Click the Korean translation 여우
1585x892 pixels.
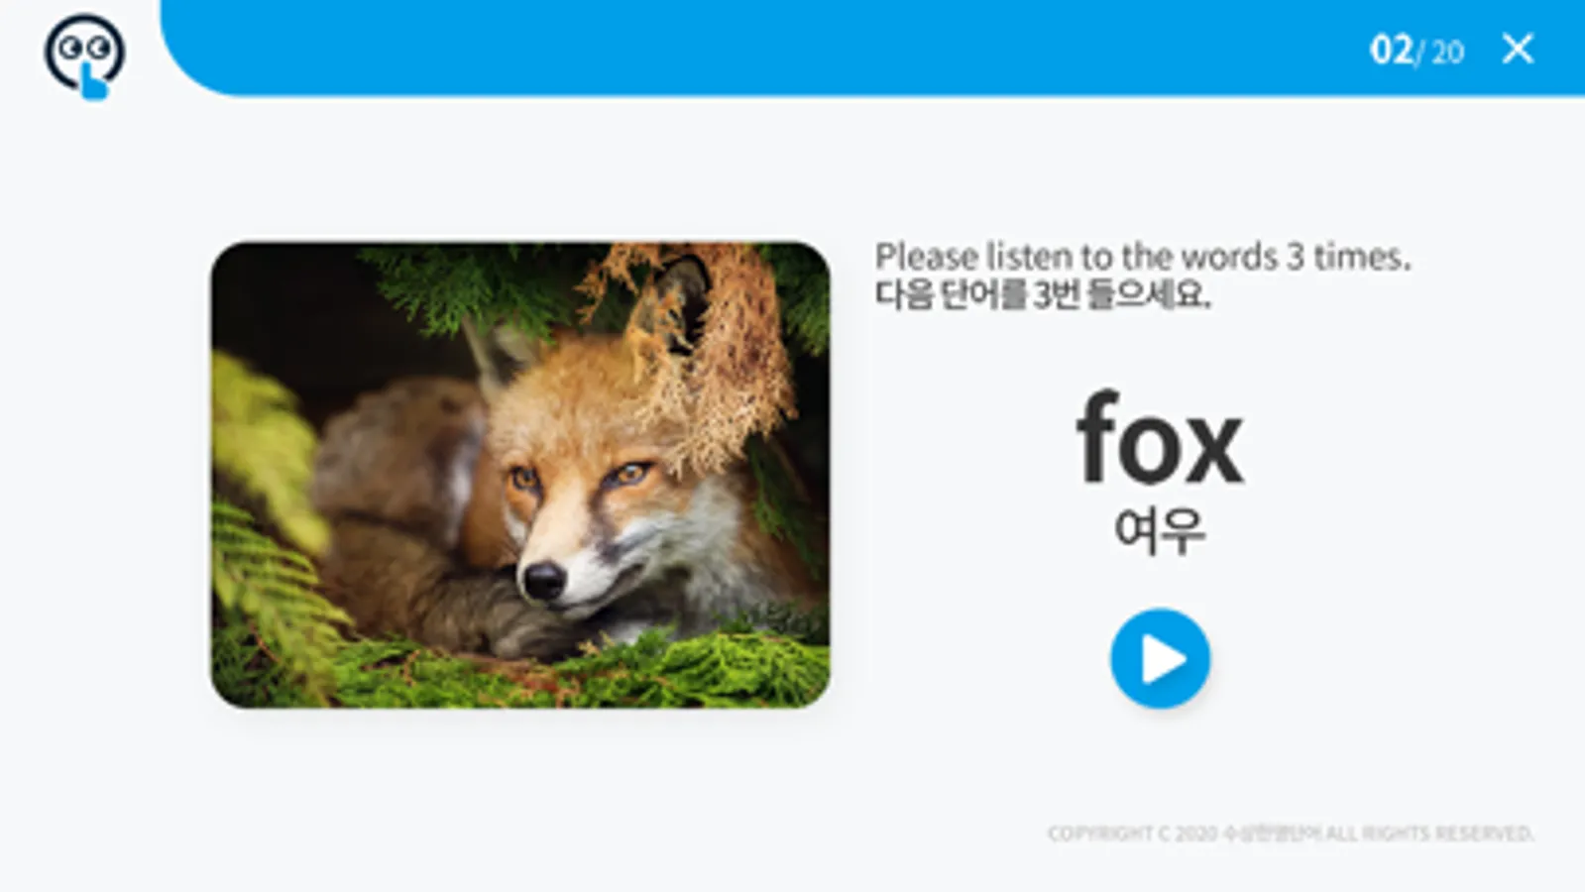click(x=1160, y=530)
